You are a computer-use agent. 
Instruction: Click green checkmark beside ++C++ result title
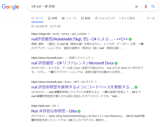pos(130,39)
